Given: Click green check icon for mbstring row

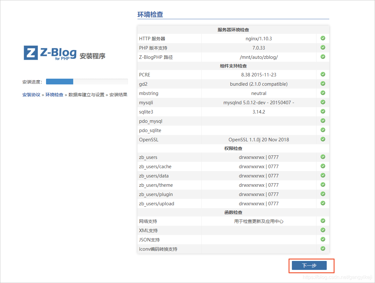Looking at the screenshot, I should [x=323, y=93].
